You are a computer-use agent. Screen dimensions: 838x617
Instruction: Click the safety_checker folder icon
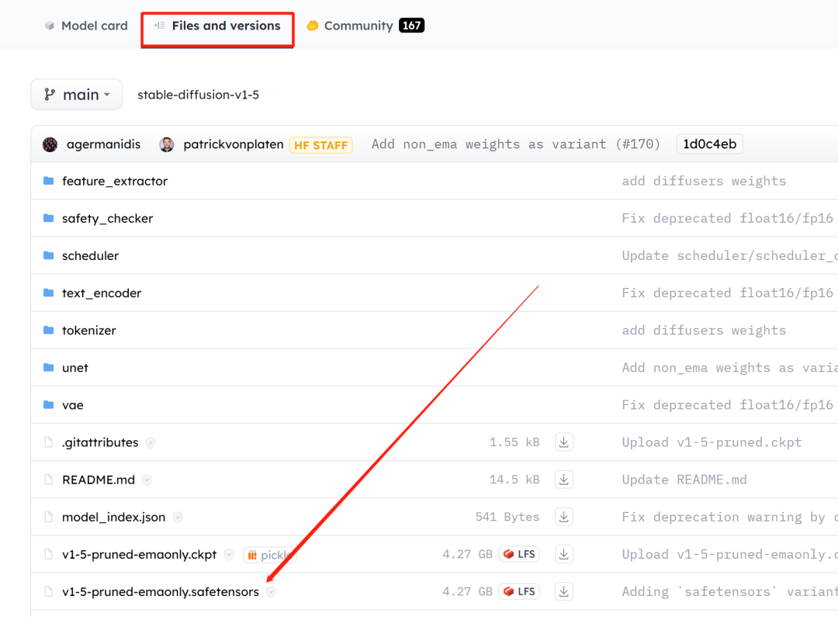49,218
